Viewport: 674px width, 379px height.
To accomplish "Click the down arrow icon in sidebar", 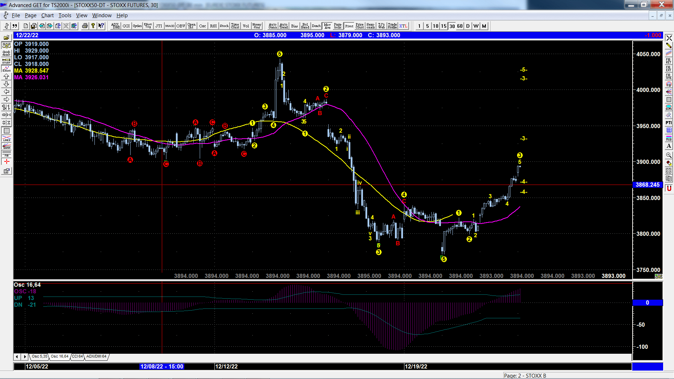I will 7,84.
